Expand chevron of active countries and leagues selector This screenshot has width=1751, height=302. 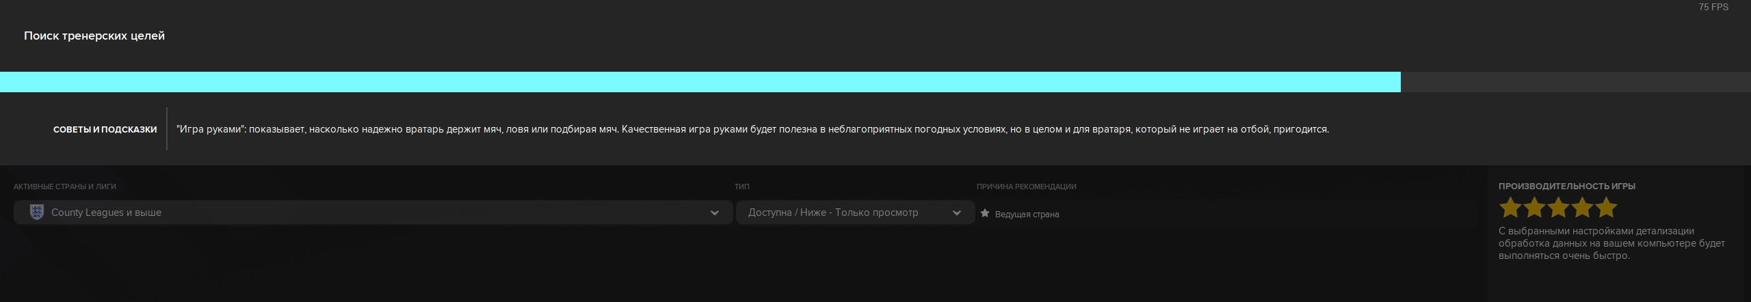click(x=715, y=213)
